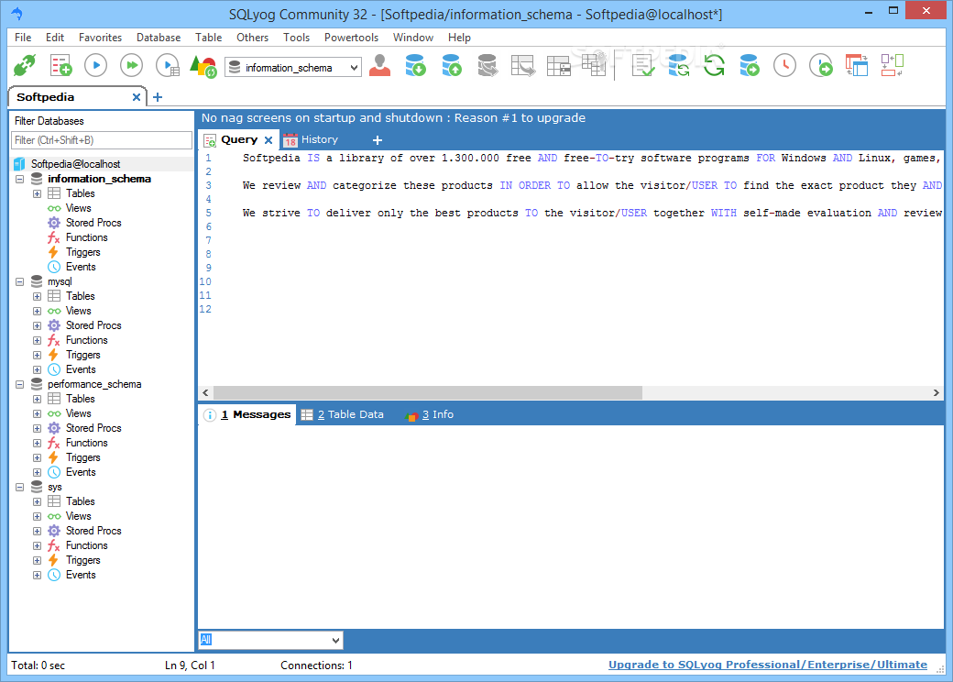Select the mysql database in tree
953x682 pixels.
click(60, 282)
